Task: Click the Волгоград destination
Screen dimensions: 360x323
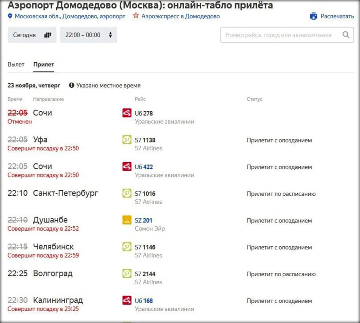Action: 53,273
